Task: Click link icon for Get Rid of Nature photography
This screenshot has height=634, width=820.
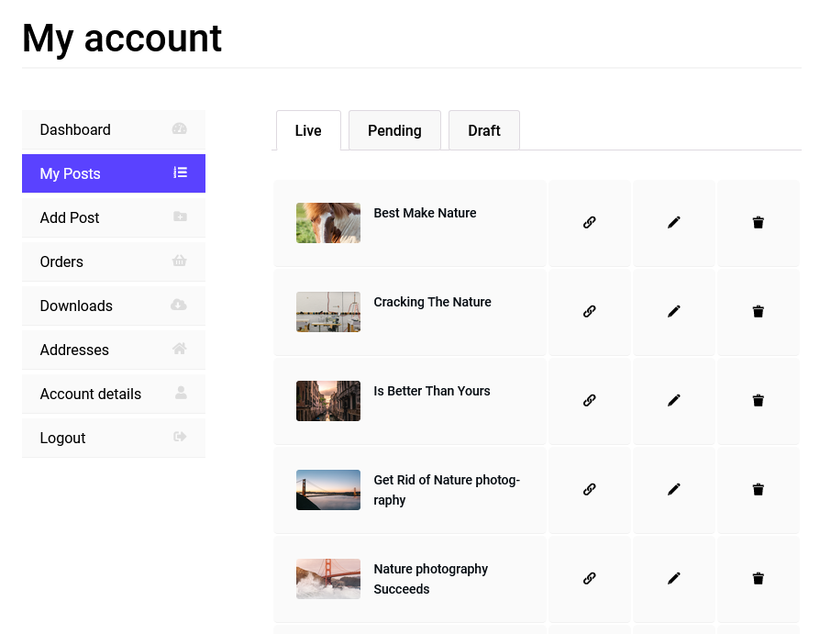Action: (590, 489)
